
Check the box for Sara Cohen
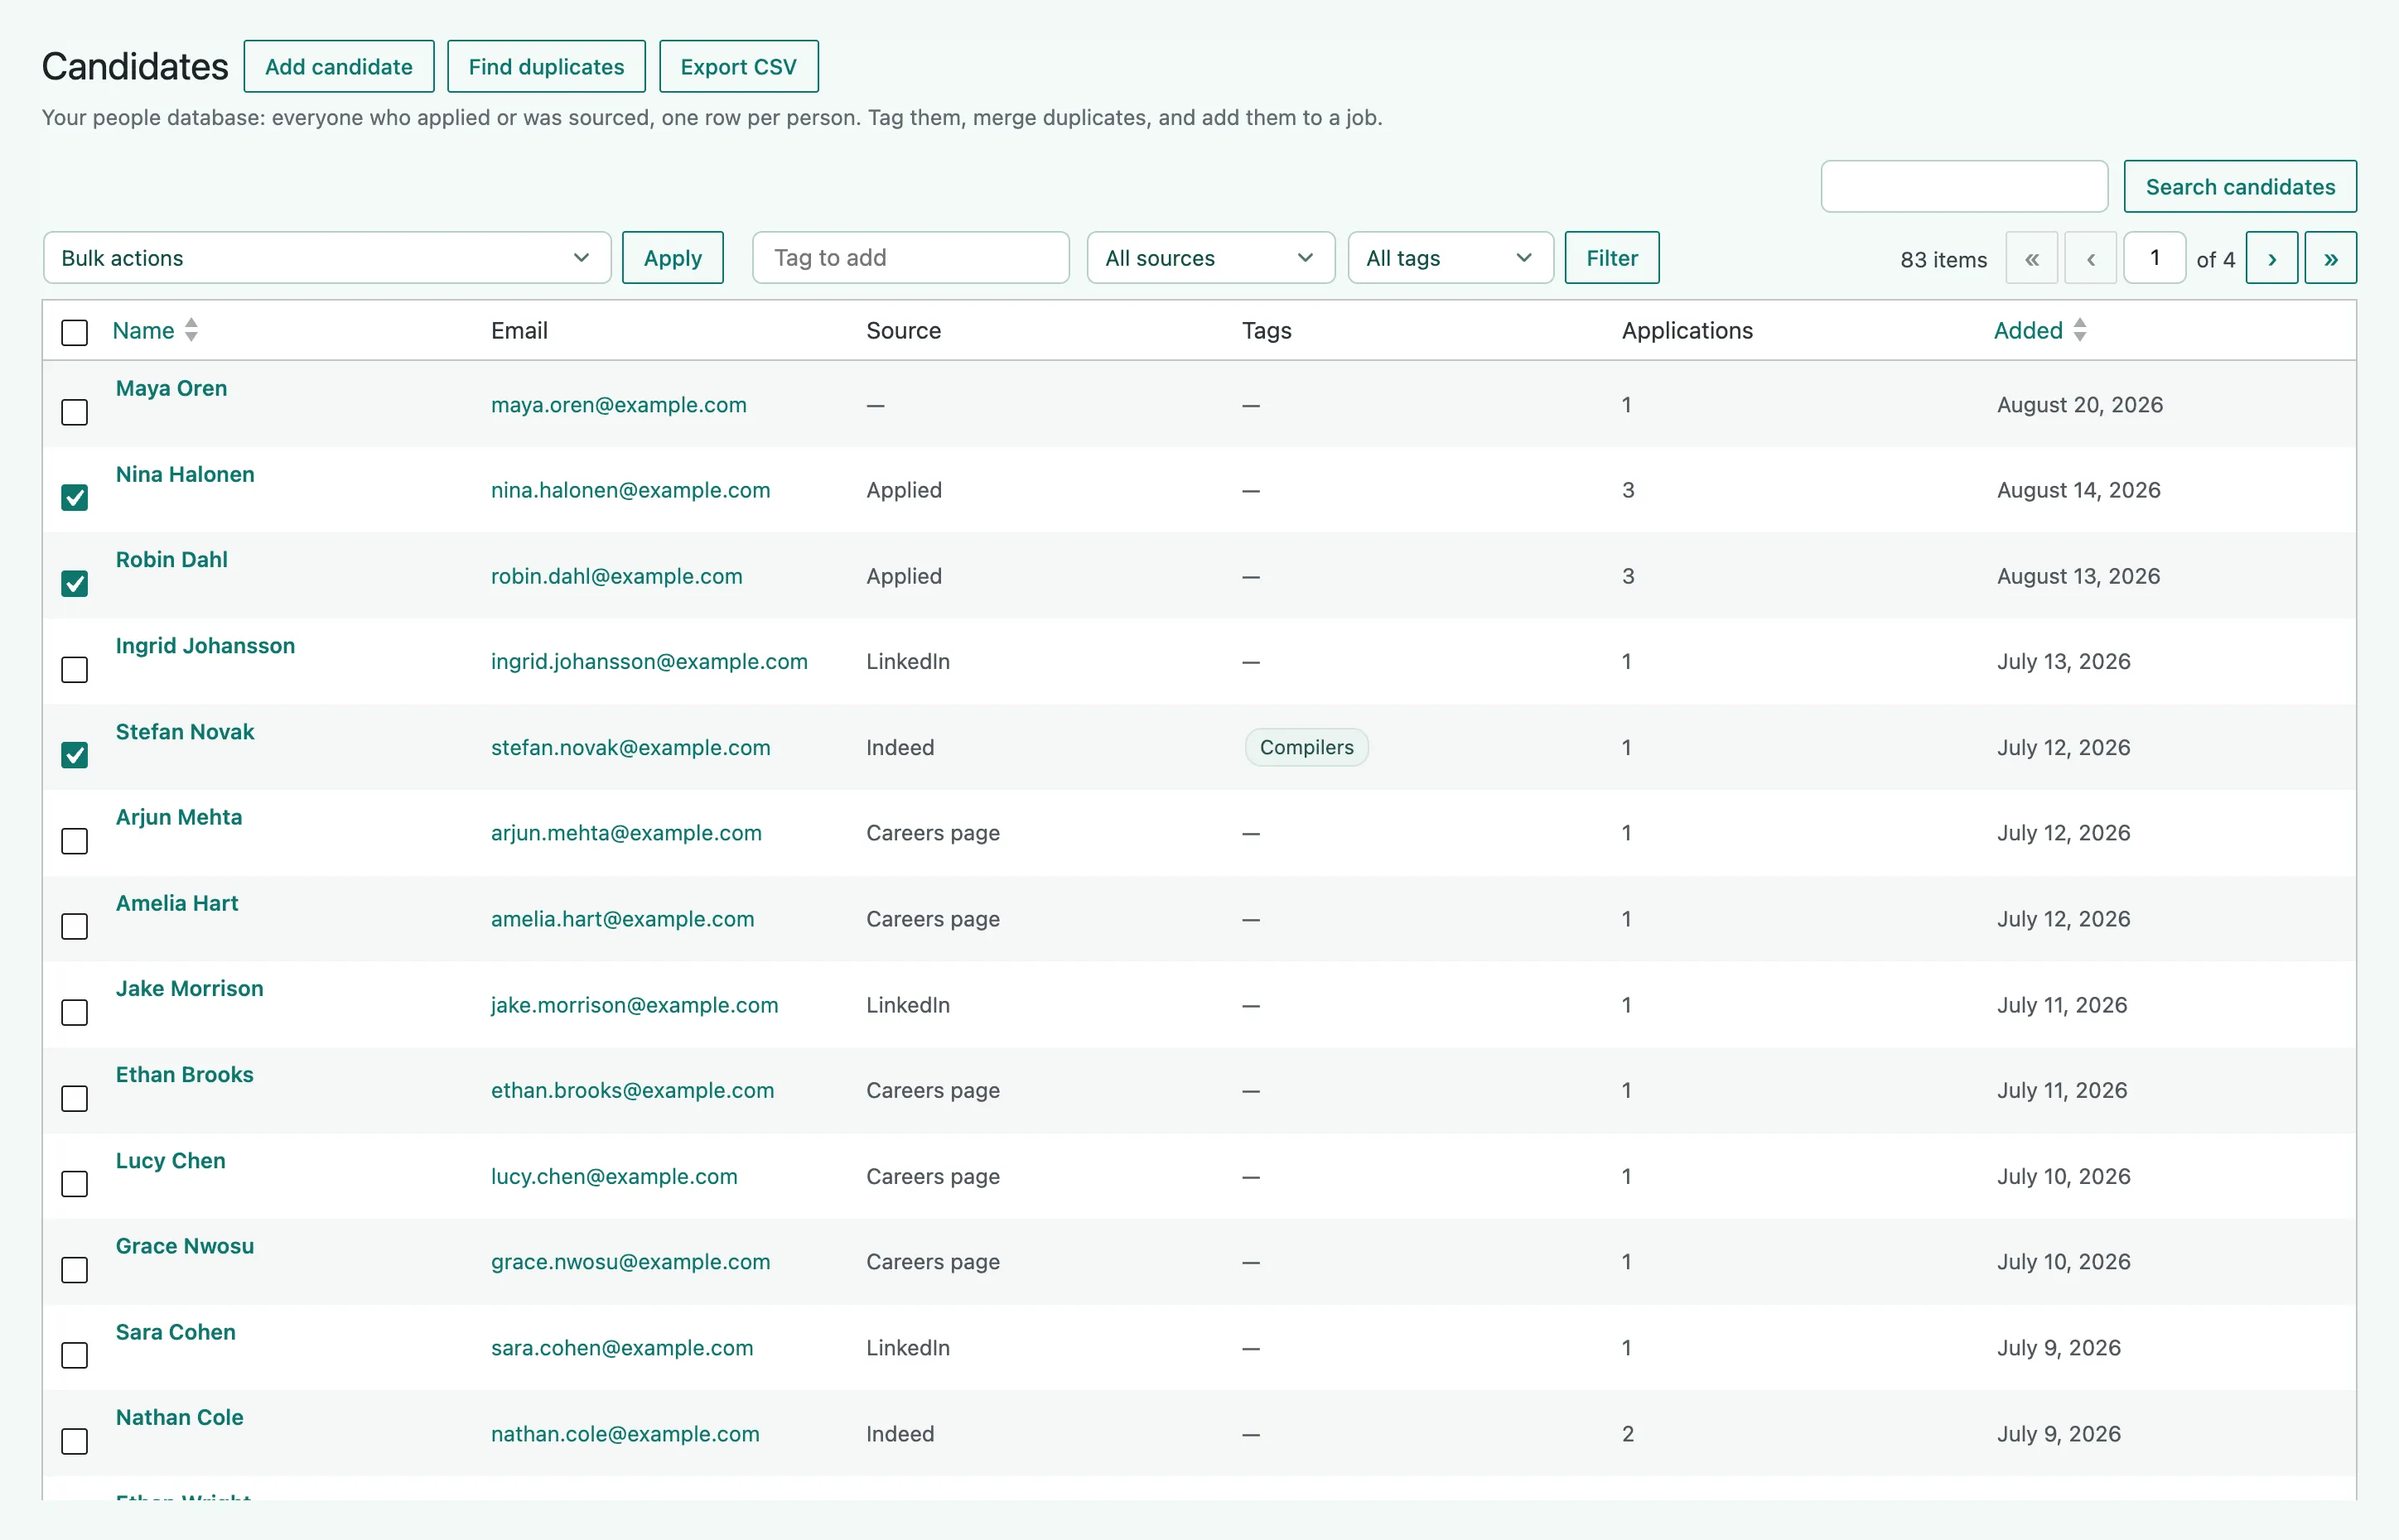tap(75, 1356)
